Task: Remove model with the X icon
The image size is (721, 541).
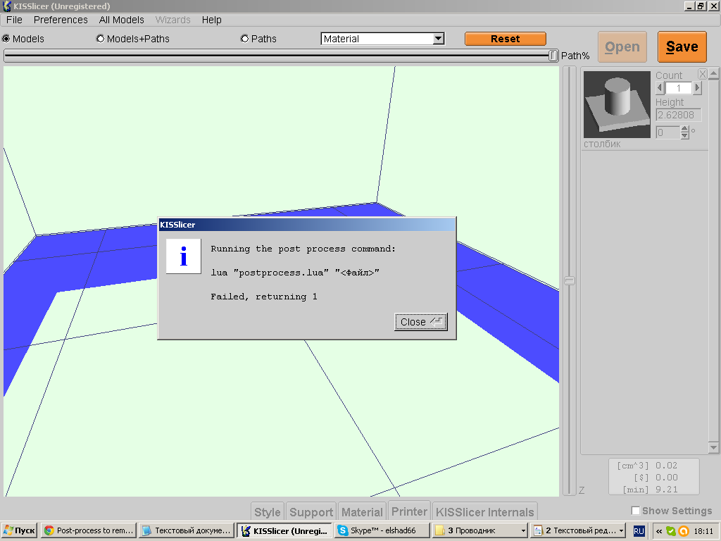Action: 702,74
